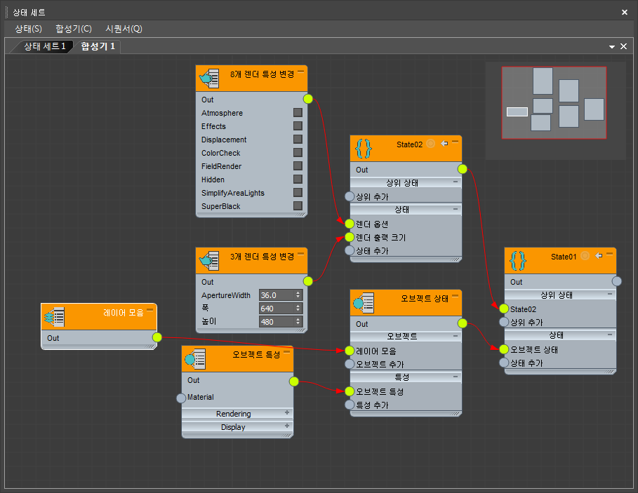Viewport: 638px width, 493px height.
Task: Minimize the 오브젝트 상태 node
Action: point(456,296)
